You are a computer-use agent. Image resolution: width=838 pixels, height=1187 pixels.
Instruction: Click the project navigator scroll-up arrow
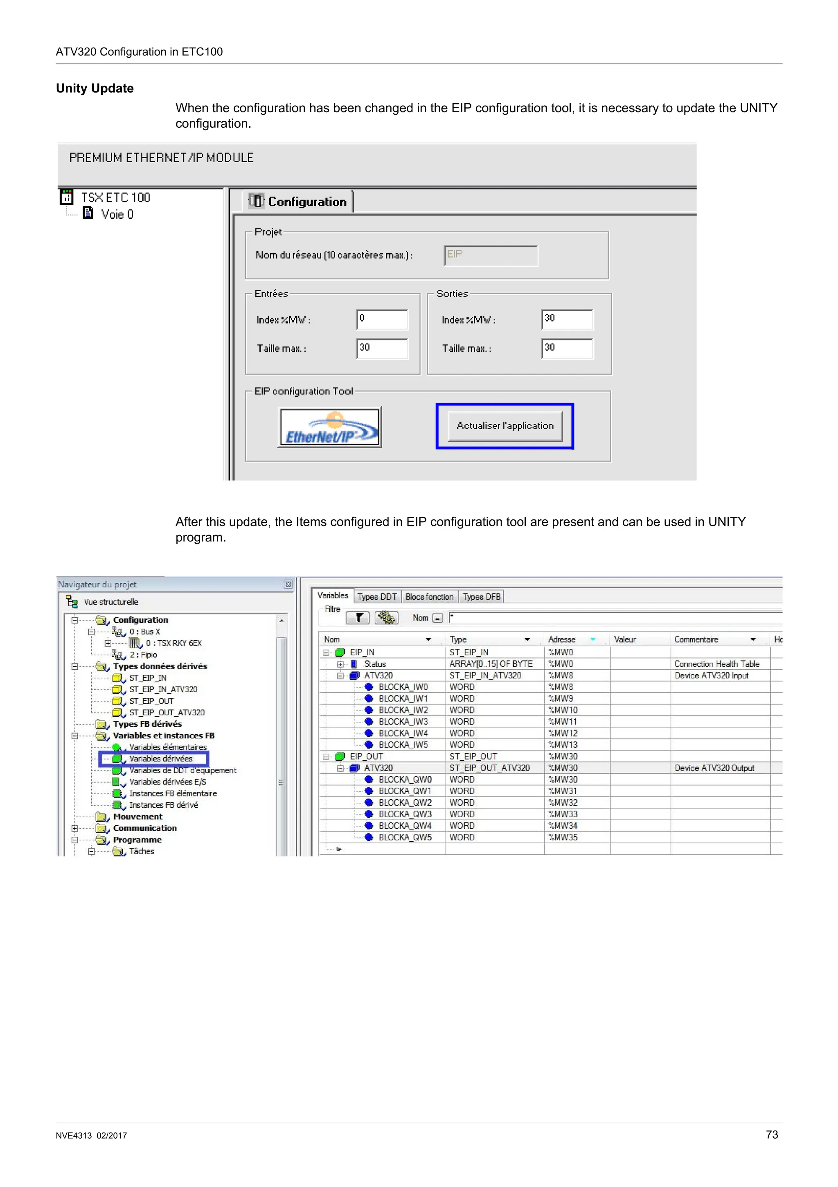(282, 621)
